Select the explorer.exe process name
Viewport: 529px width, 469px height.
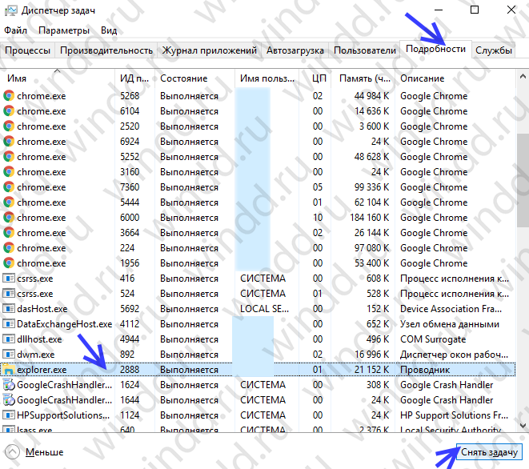tap(42, 370)
